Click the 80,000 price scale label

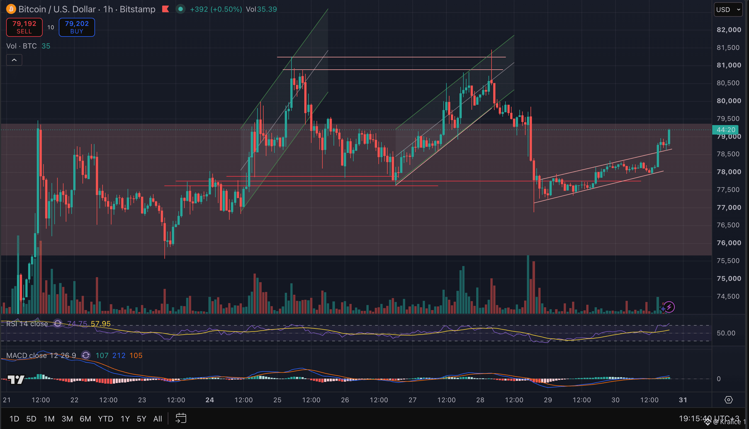[729, 101]
